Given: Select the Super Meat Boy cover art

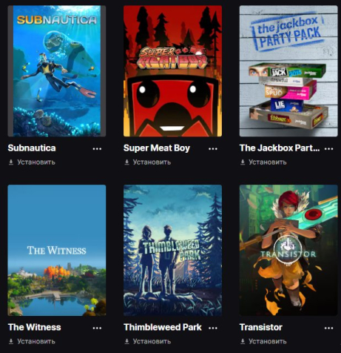Looking at the screenshot, I should coord(172,71).
